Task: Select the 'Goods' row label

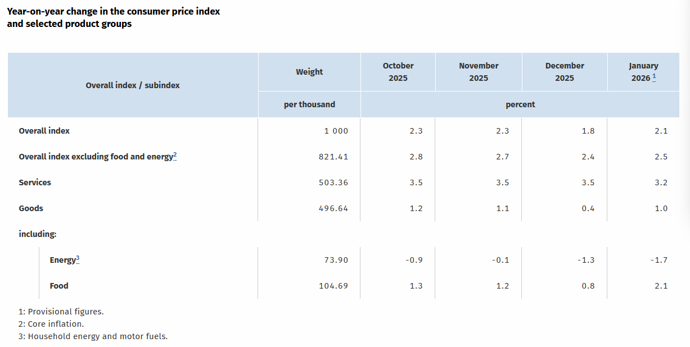Action: pos(31,208)
